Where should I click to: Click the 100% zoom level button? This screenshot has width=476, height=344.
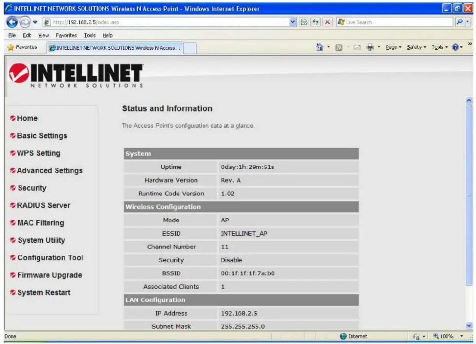[443, 336]
